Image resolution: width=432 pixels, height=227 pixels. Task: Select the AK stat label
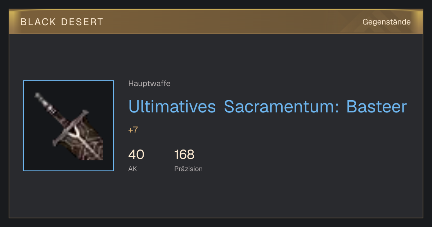132,169
